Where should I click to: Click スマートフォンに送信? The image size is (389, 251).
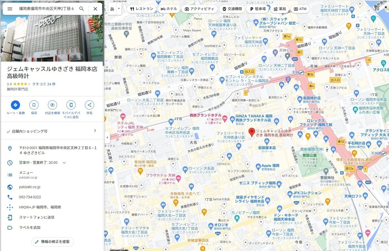(37, 217)
